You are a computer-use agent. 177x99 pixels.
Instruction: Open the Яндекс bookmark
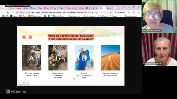click(x=14, y=16)
